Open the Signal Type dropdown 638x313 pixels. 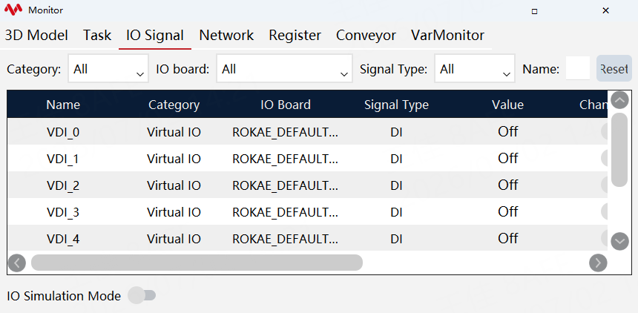(475, 69)
